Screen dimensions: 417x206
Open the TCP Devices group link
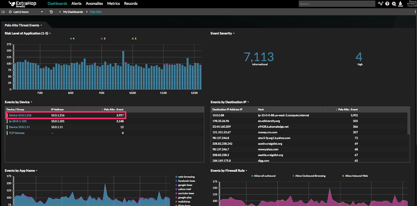[17, 133]
